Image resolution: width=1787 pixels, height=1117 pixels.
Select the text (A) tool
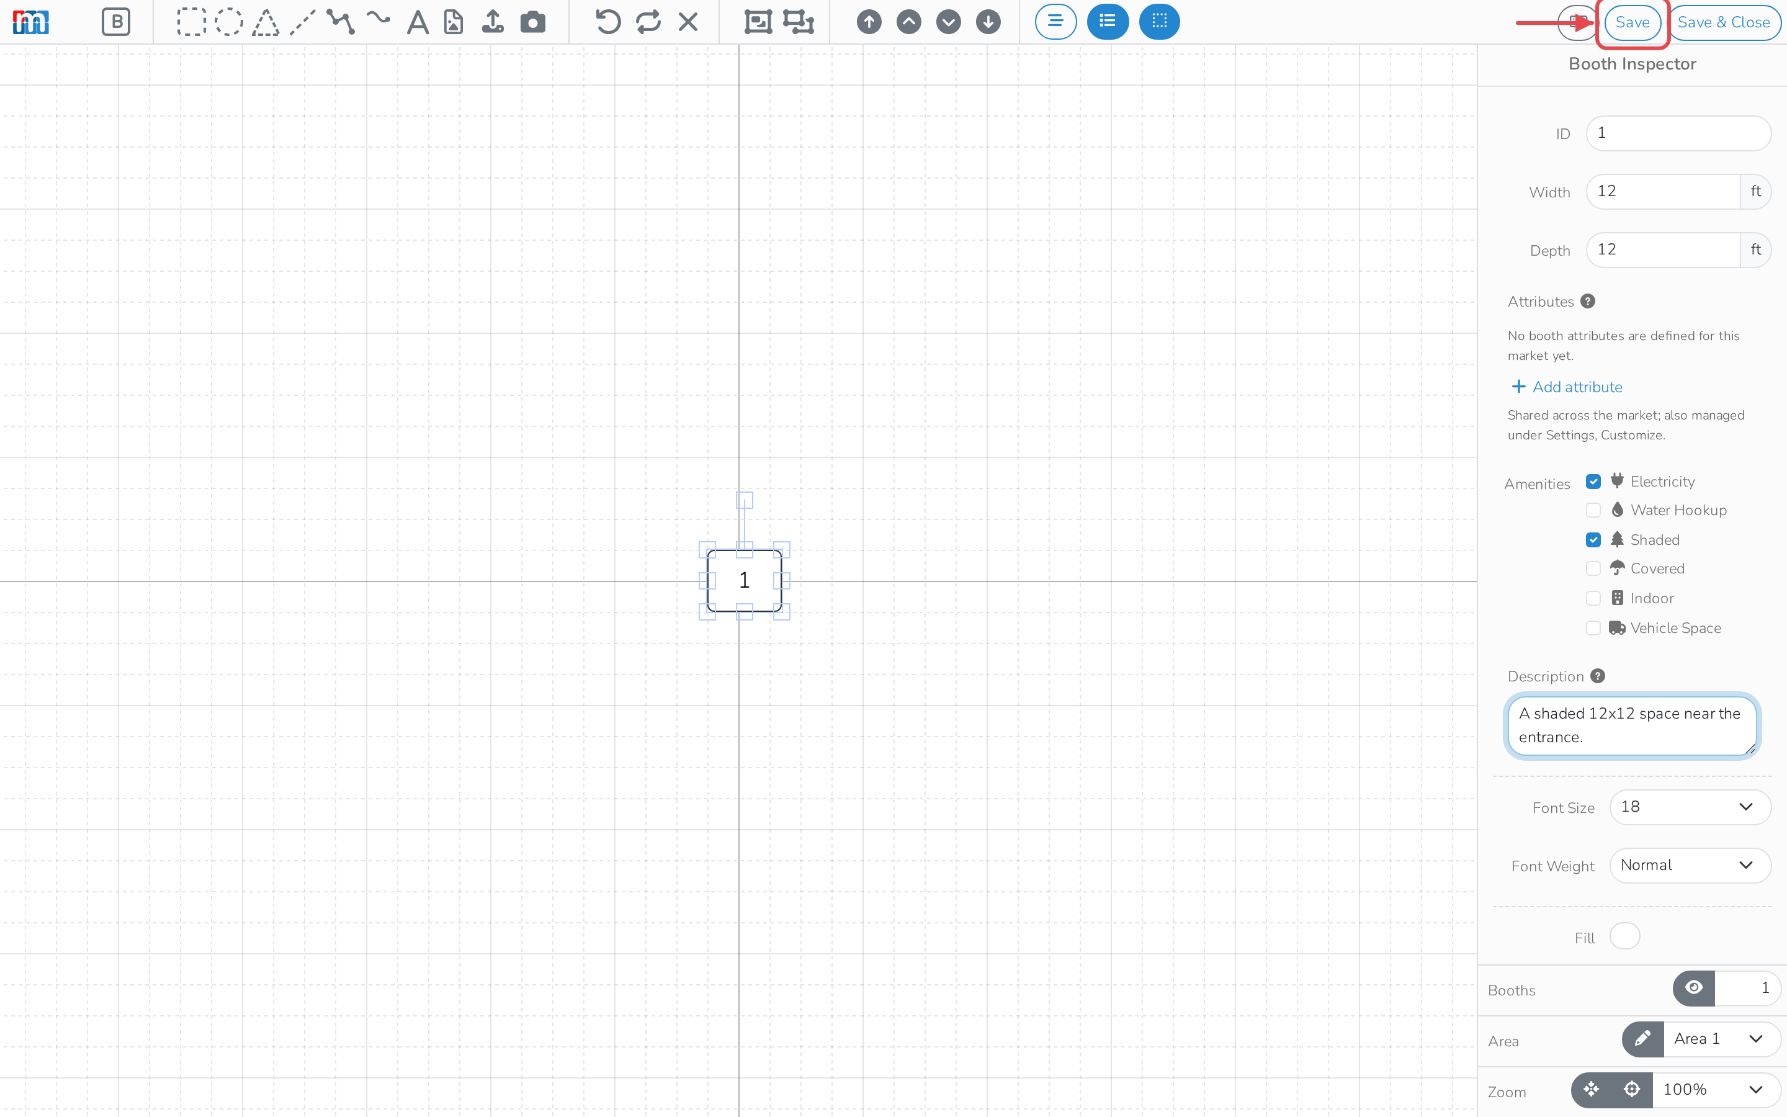coord(418,22)
